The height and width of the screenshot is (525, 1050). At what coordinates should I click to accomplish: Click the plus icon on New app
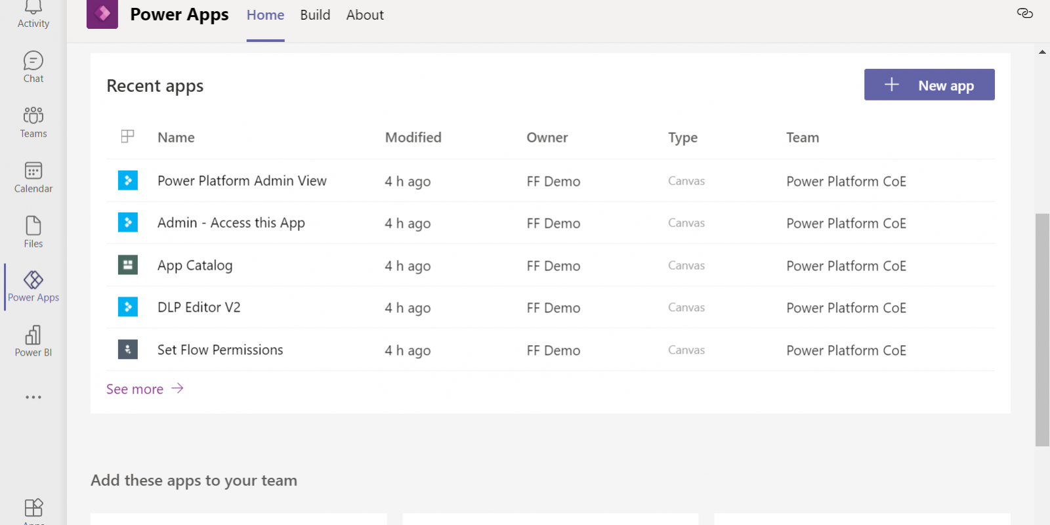point(891,85)
